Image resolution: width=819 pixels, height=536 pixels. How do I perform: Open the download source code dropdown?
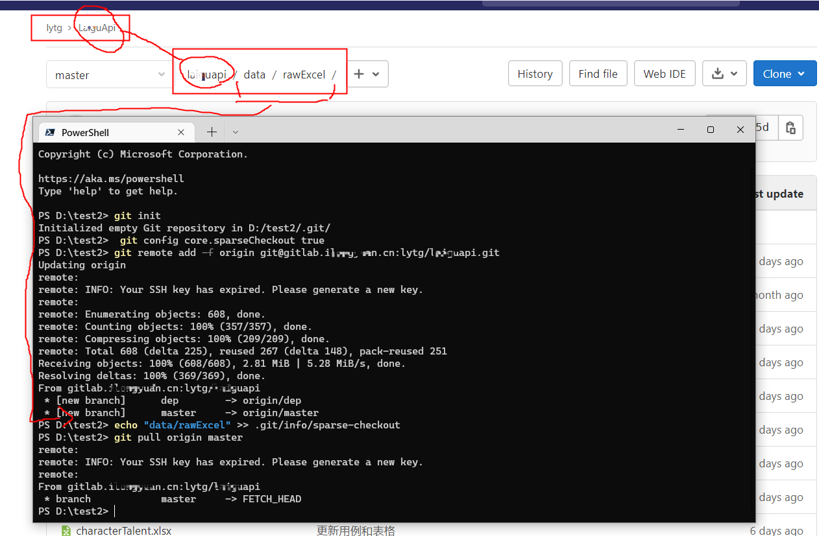pyautogui.click(x=724, y=74)
